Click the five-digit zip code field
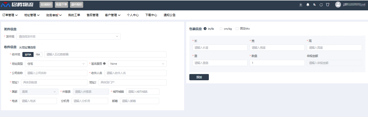Screen dimensions: 368x117 105,54
